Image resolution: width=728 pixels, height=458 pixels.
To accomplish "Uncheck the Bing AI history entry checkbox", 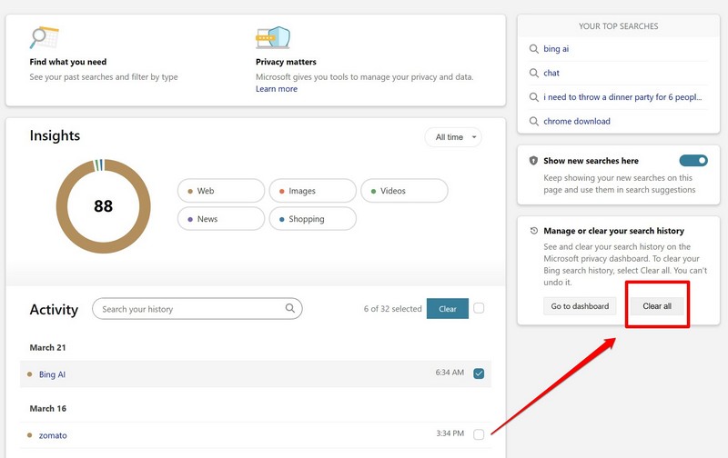I will pos(479,373).
